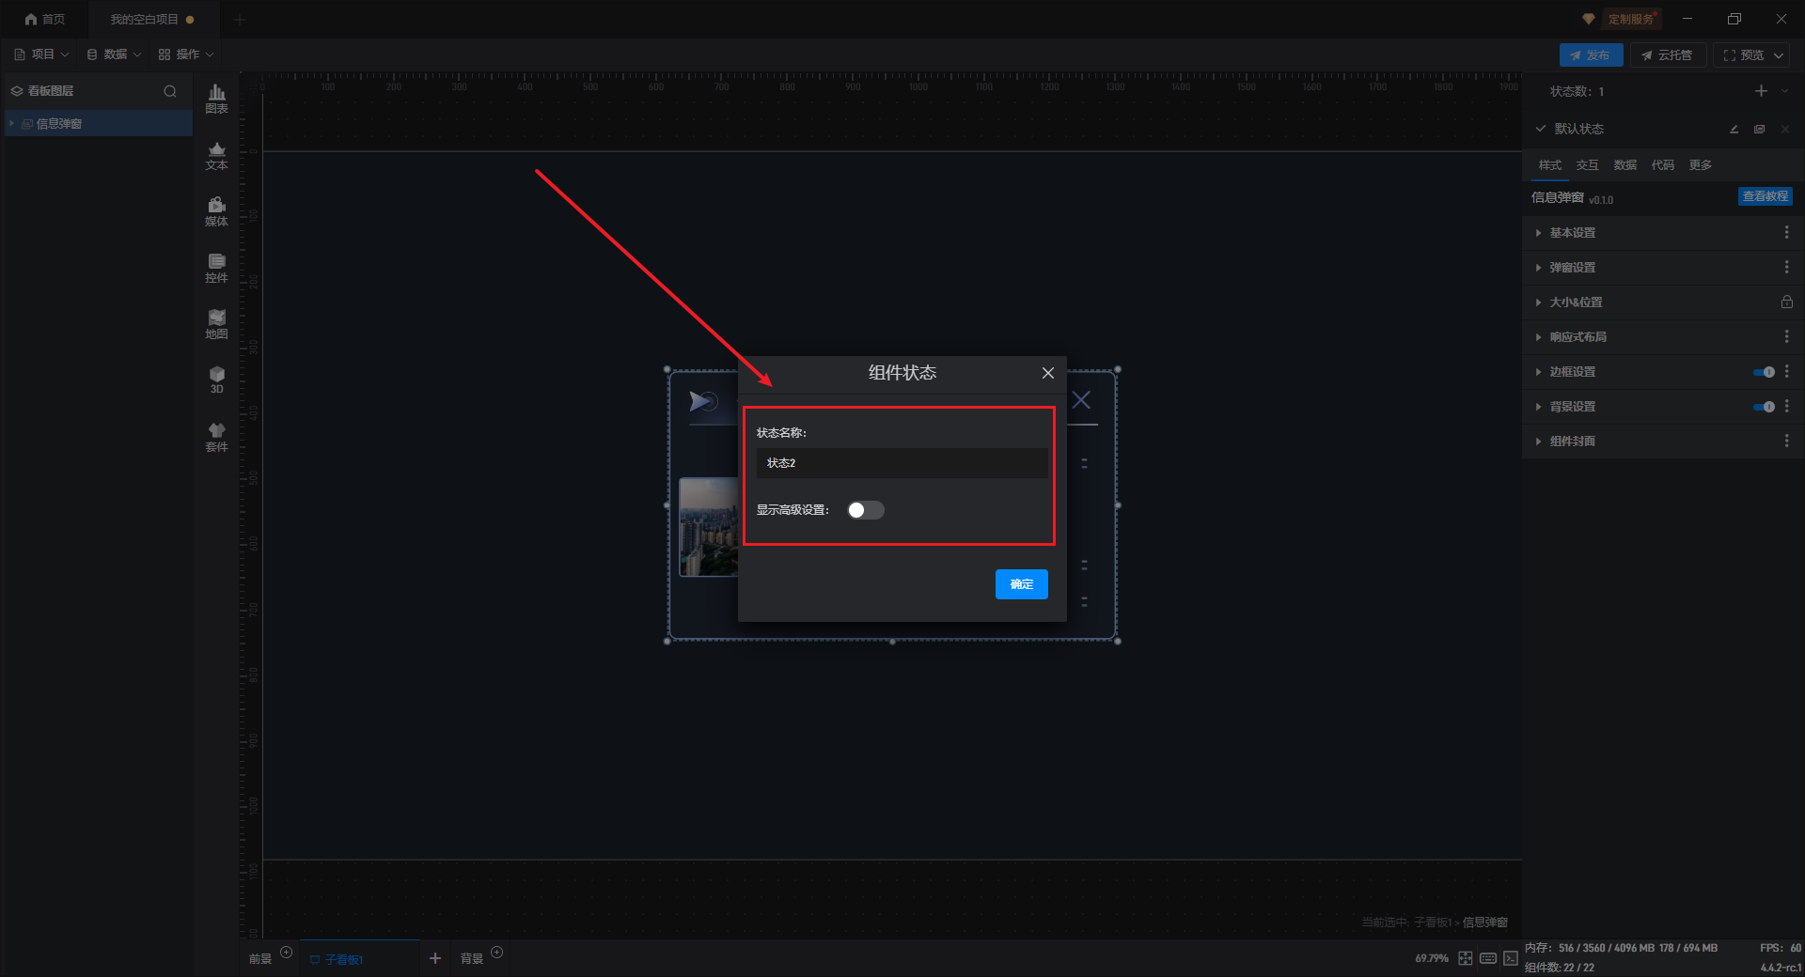Click the fit-canvas icon next to zoom percentage
The height and width of the screenshot is (977, 1805).
tap(1465, 958)
